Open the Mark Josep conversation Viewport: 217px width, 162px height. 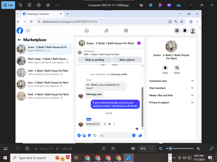44,60
